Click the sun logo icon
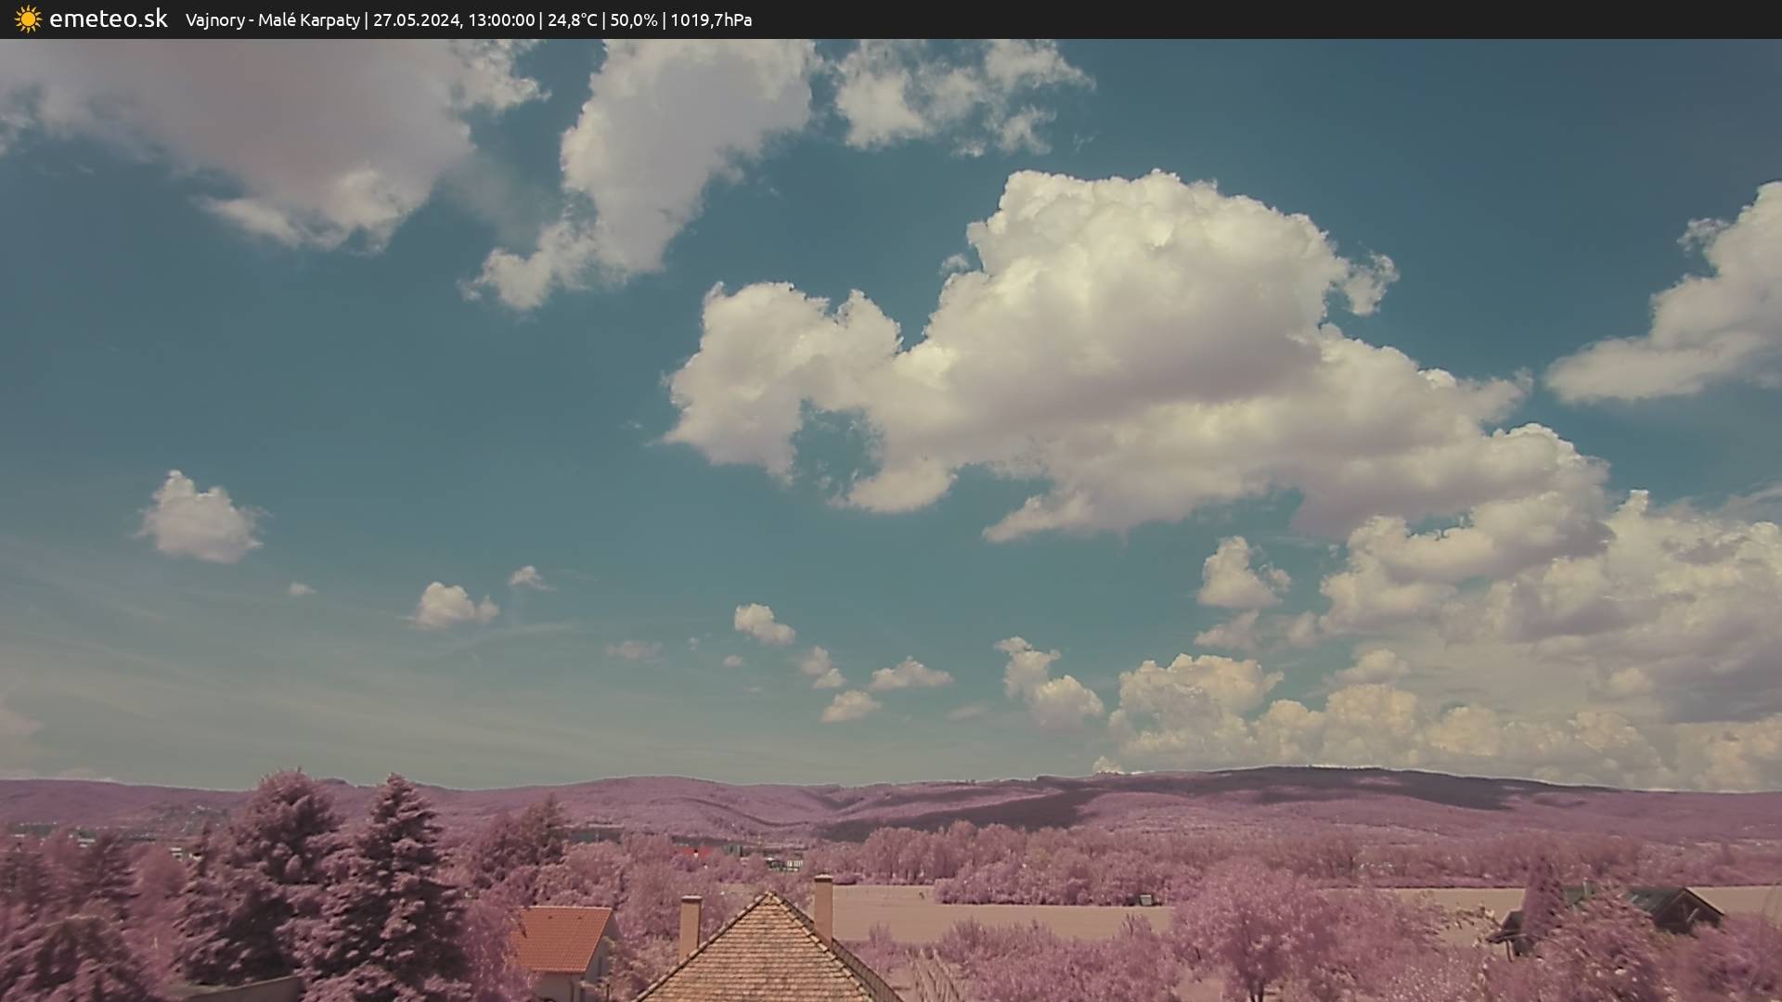 click(28, 19)
